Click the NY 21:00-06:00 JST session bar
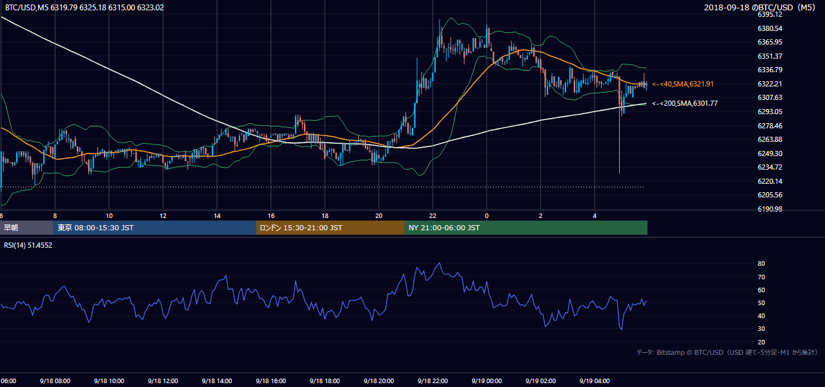The width and height of the screenshot is (825, 387). tap(526, 228)
